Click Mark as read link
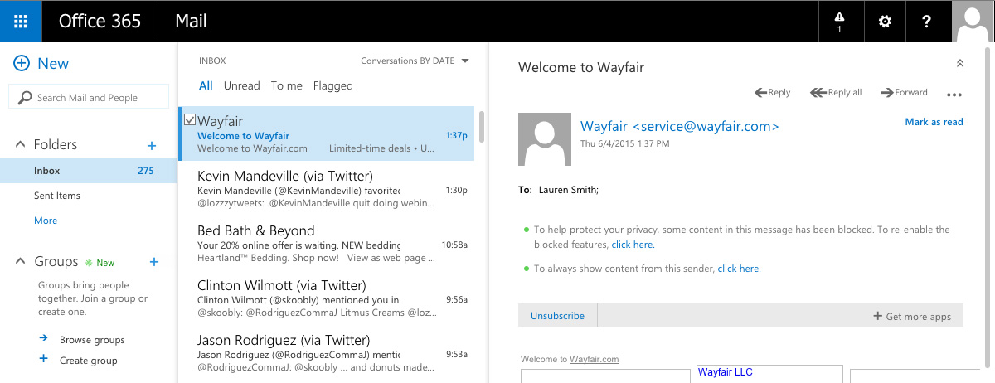This screenshot has height=383, width=995. [x=934, y=122]
